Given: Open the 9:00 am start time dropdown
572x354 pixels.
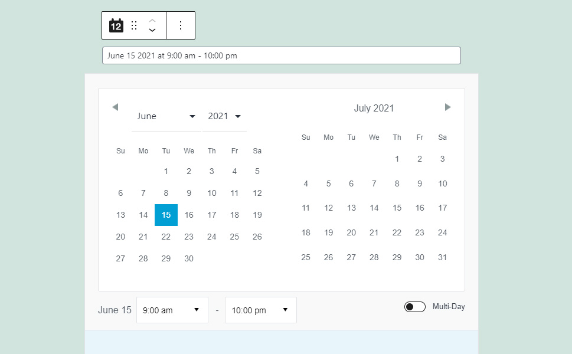Looking at the screenshot, I should tap(172, 310).
